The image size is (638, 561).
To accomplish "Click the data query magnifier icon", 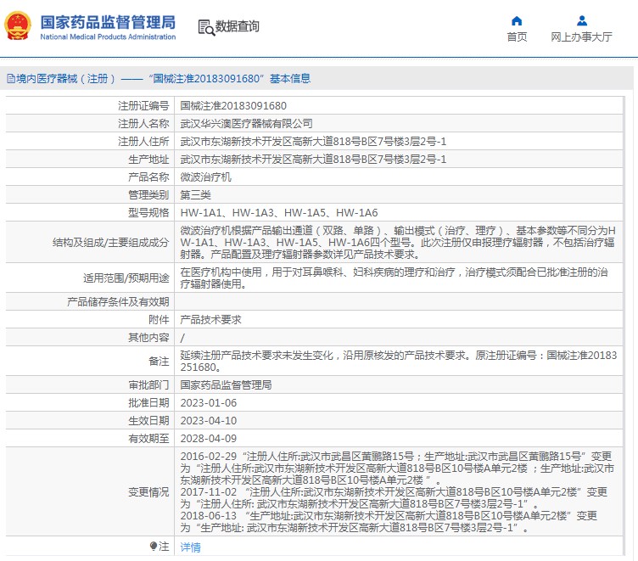I will [206, 27].
